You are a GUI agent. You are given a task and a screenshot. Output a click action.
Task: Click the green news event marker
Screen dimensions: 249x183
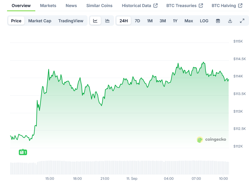(23, 152)
